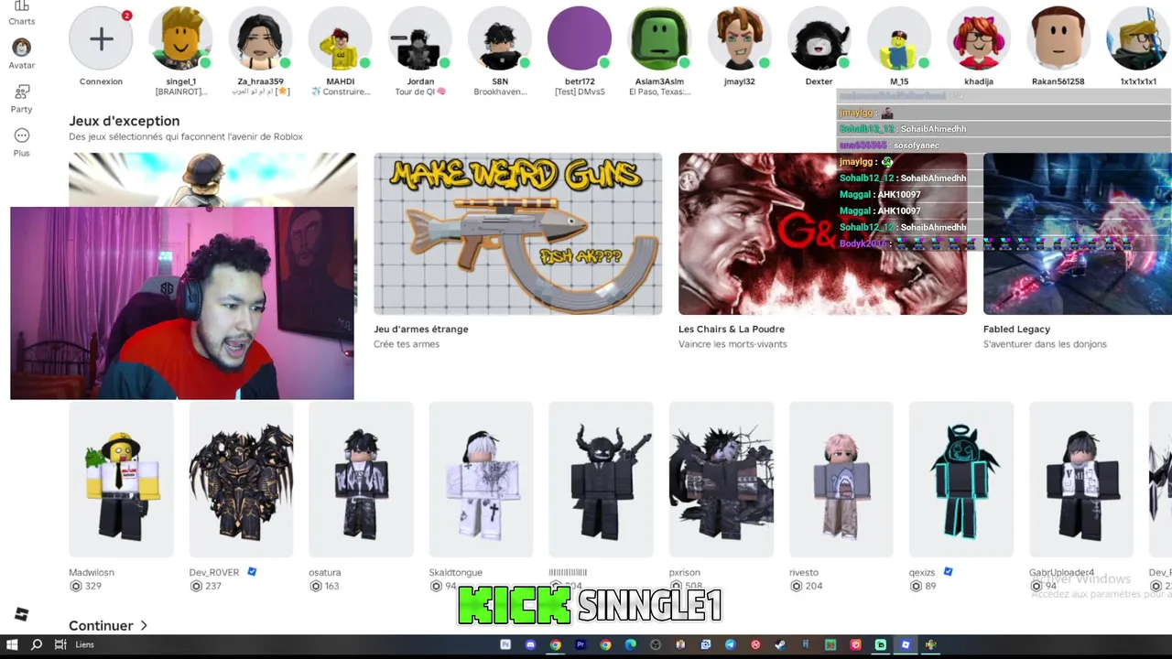Viewport: 1172px width, 659px height.
Task: Click the Madwilosn price of 329
Action: (x=85, y=586)
